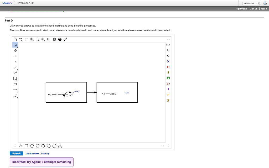This screenshot has width=269, height=168.
Task: Select the single bond drawing tool
Action: [x=15, y=68]
